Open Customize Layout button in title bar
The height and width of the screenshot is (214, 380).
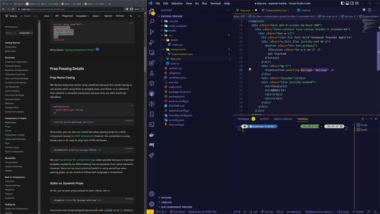tap(357, 4)
